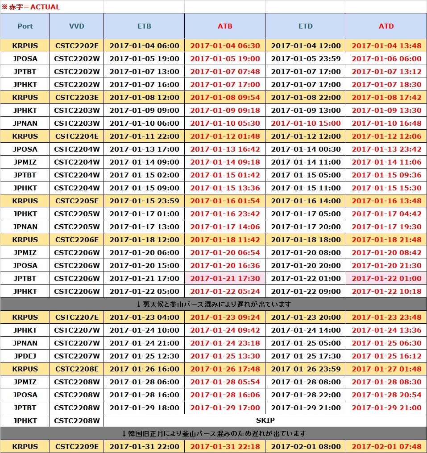The image size is (427, 453).
Task: Select VVD cell CSTC2208E
Action: pyautogui.click(x=77, y=369)
